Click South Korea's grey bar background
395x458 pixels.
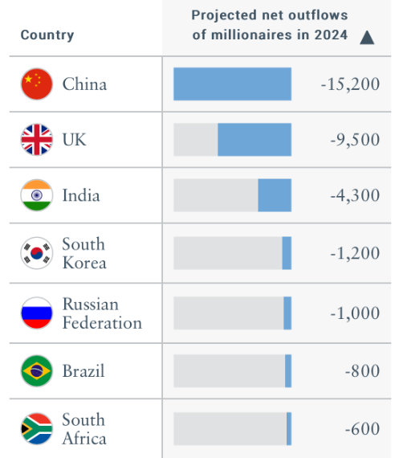click(228, 253)
